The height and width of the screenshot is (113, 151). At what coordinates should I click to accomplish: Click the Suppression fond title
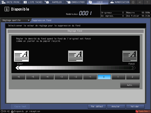pyautogui.click(x=42, y=20)
